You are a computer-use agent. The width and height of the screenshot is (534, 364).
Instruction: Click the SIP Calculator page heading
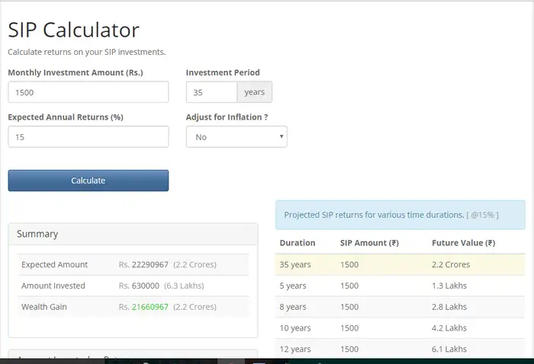(x=73, y=30)
